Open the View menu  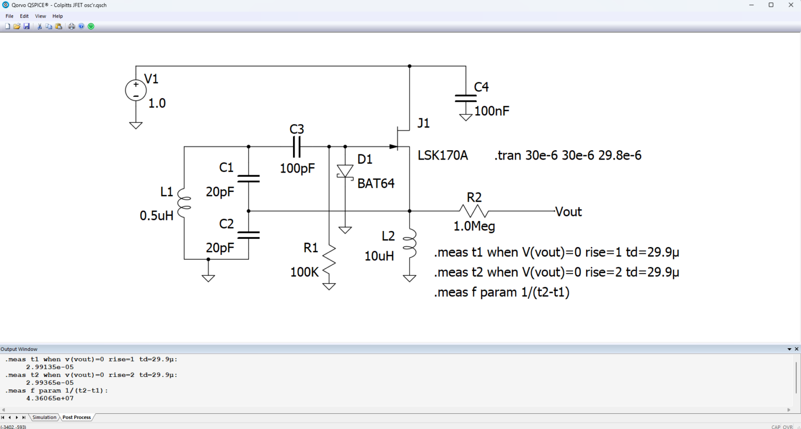[x=40, y=16]
